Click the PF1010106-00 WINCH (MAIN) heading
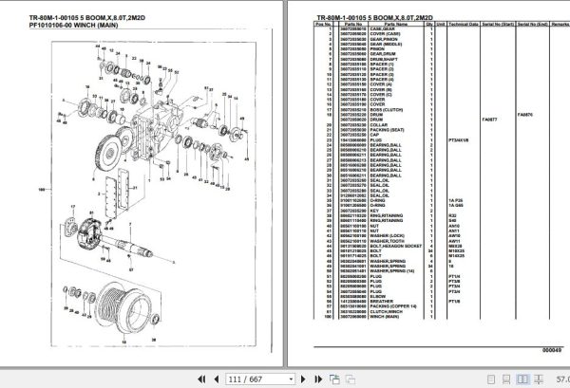The width and height of the screenshot is (570, 388). [73, 26]
